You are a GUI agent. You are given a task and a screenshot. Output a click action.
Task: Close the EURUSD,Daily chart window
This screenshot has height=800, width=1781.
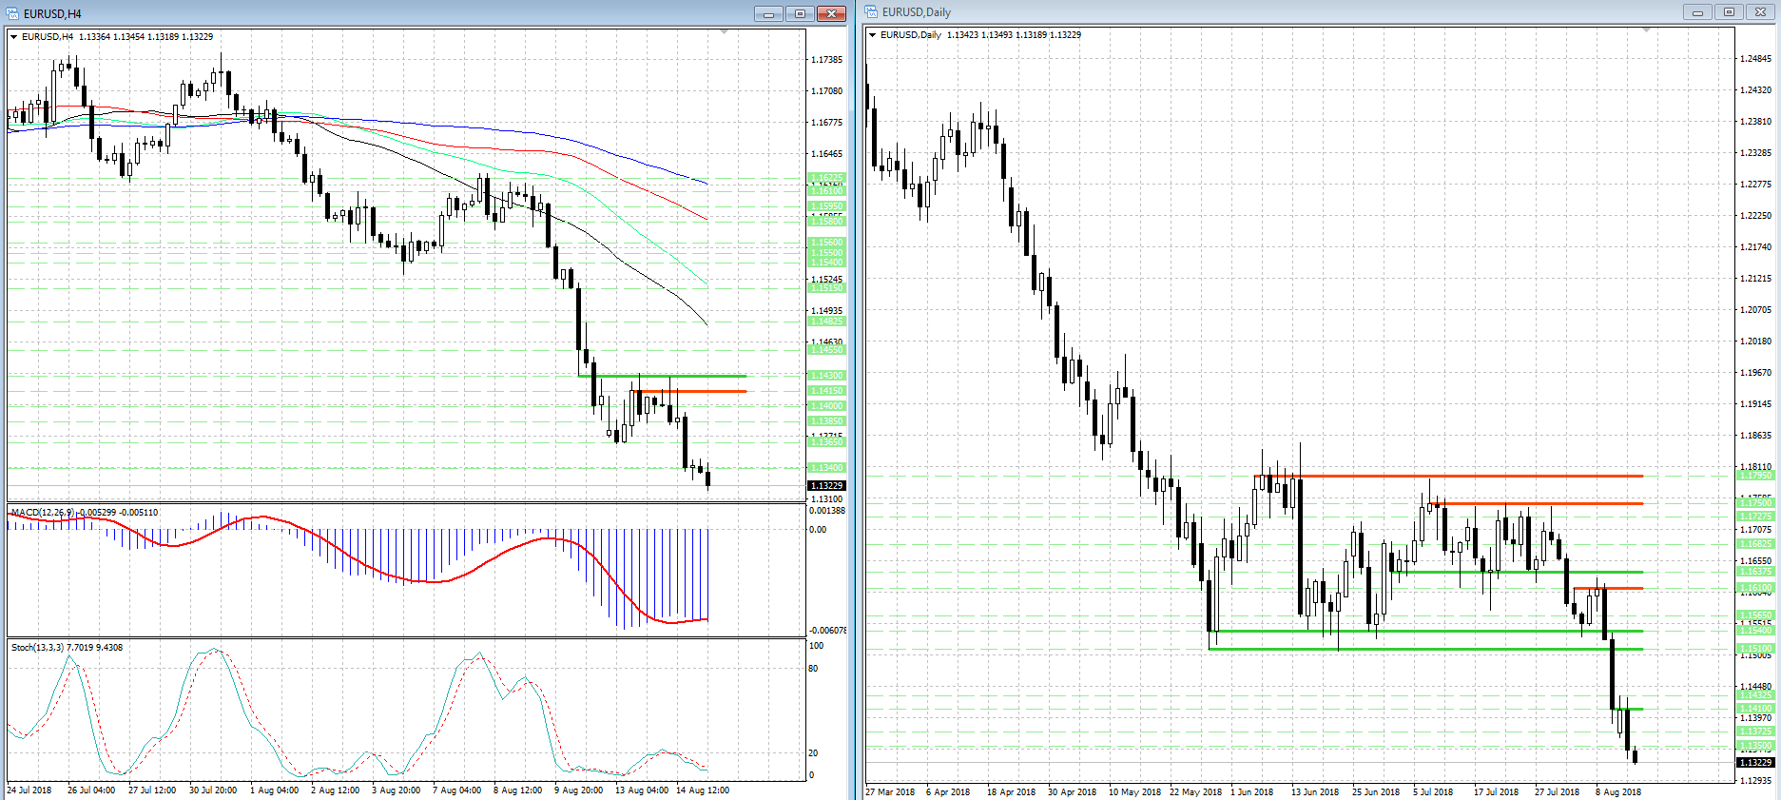point(1760,12)
